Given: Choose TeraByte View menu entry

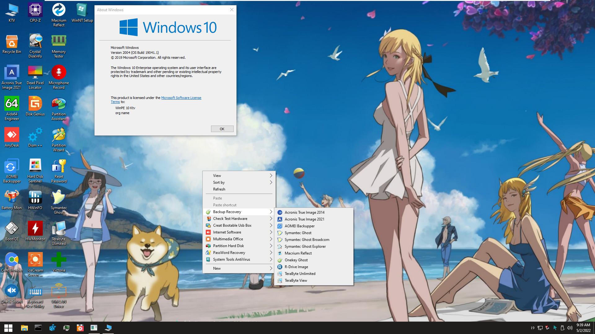Looking at the screenshot, I should [x=314, y=280].
